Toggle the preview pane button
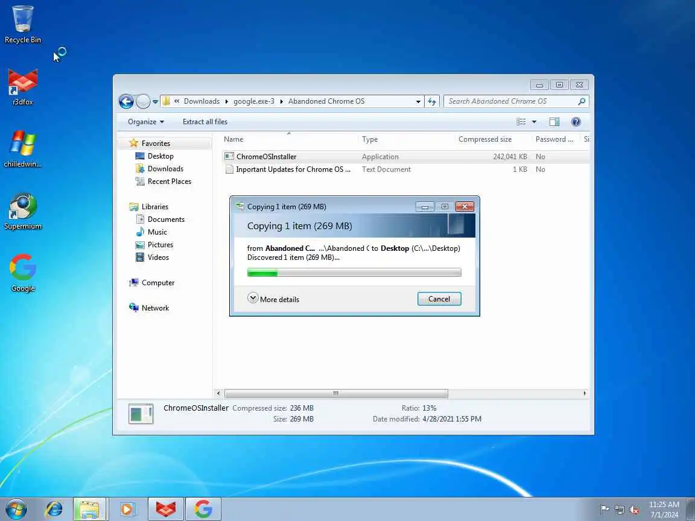 coord(554,122)
